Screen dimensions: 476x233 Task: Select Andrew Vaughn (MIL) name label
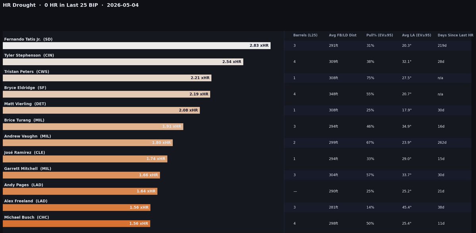27,136
